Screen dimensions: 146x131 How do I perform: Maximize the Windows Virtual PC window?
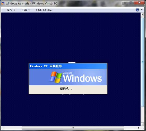click(131, 3)
